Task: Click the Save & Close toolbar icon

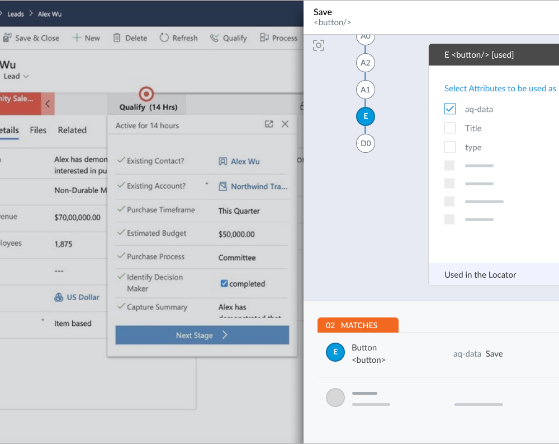Action: tap(7, 38)
